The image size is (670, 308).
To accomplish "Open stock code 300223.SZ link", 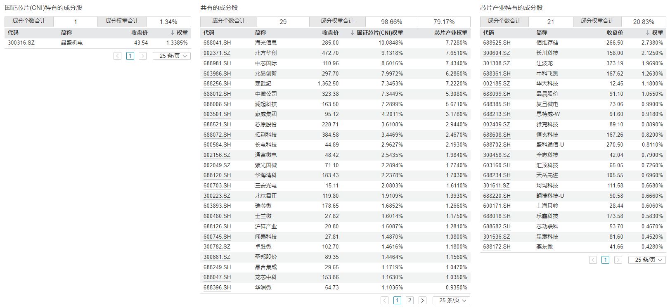I will 217,196.
